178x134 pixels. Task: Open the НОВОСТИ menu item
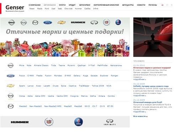[141, 5]
